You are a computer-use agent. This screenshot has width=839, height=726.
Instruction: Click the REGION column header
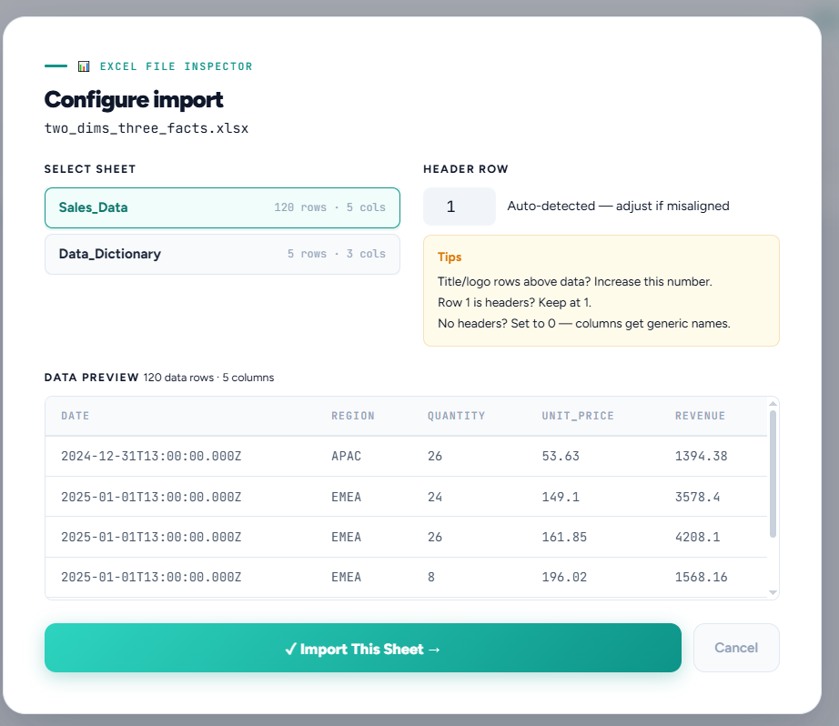[x=352, y=416]
